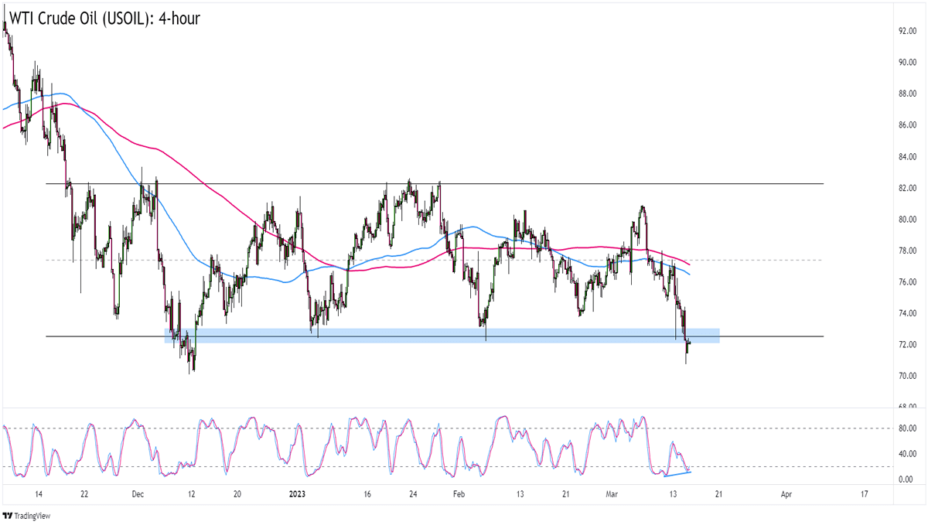
Task: Click the 70.00 price axis label
Action: click(907, 376)
